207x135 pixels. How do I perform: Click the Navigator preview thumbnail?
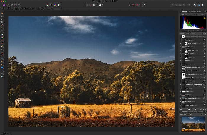(193, 124)
